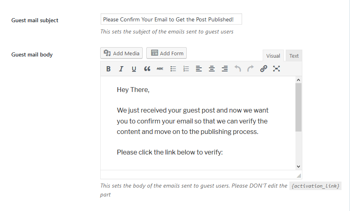This screenshot has width=350, height=211.
Task: Apply italic formatting
Action: (x=121, y=69)
